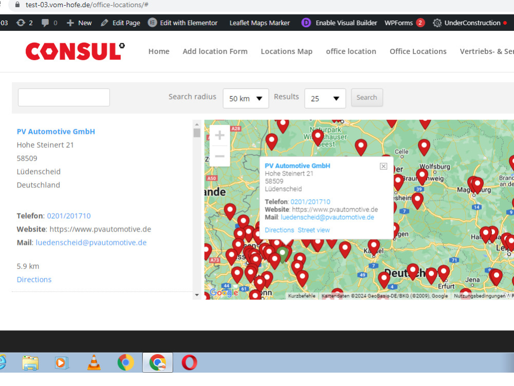Open the office location menu item
This screenshot has width=514, height=386.
[x=351, y=51]
